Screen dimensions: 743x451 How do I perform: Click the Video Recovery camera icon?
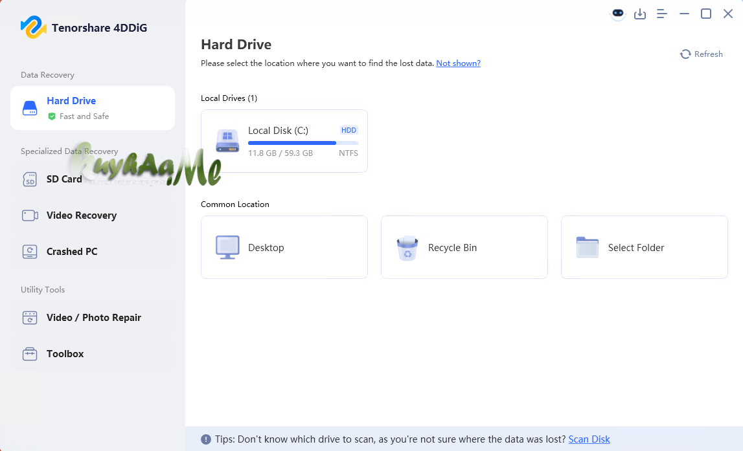click(30, 215)
